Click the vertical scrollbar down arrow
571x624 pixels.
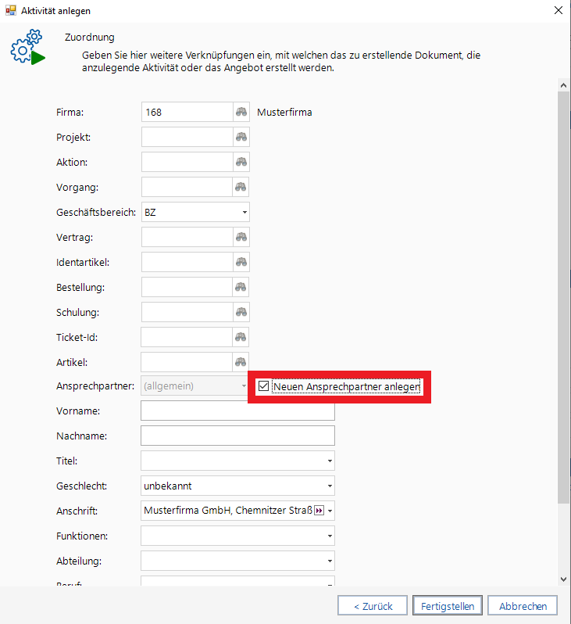564,579
